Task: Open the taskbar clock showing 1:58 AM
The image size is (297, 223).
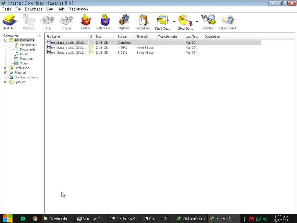Action: 281,219
